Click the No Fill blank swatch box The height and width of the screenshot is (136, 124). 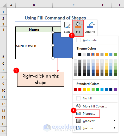click(x=78, y=98)
